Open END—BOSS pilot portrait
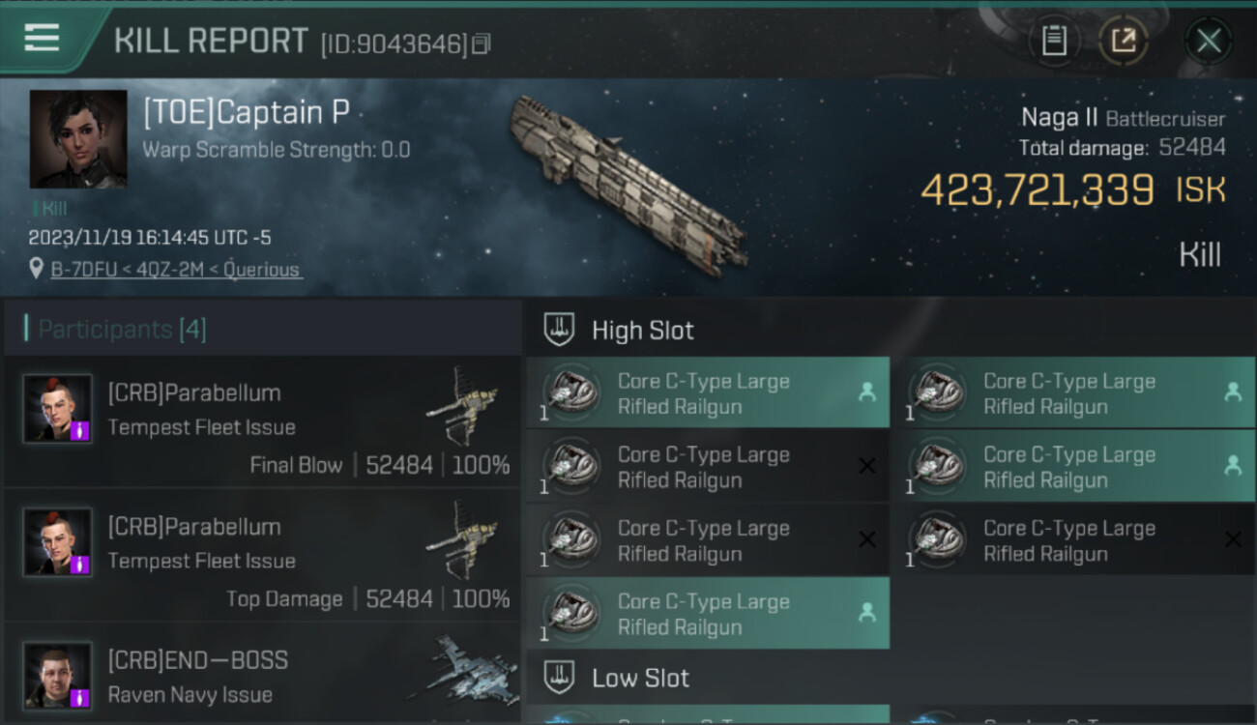The image size is (1257, 725). [58, 675]
